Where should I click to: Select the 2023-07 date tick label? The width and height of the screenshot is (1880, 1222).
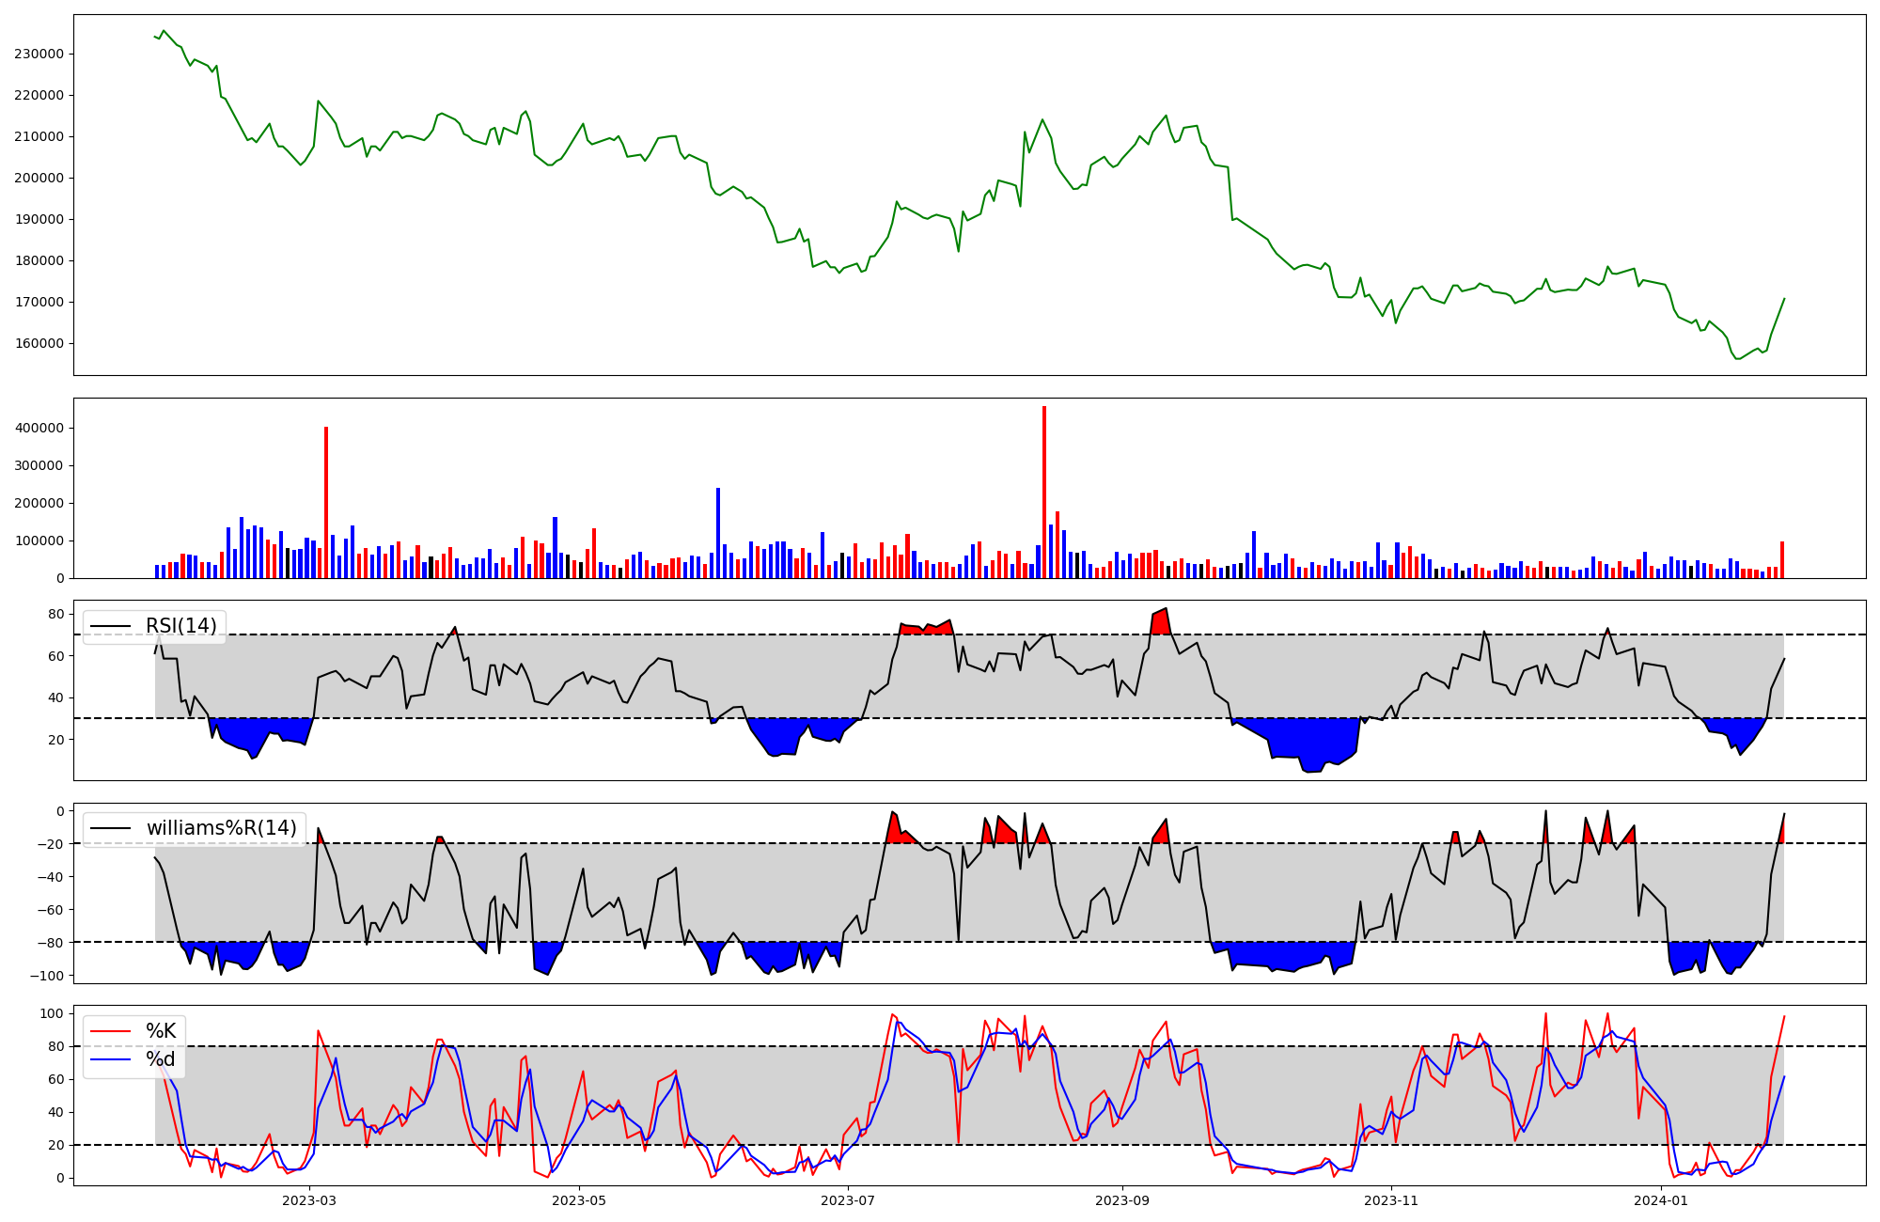click(x=849, y=1200)
